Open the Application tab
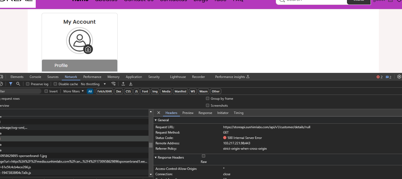This screenshot has width=402, height=179. 134,77
